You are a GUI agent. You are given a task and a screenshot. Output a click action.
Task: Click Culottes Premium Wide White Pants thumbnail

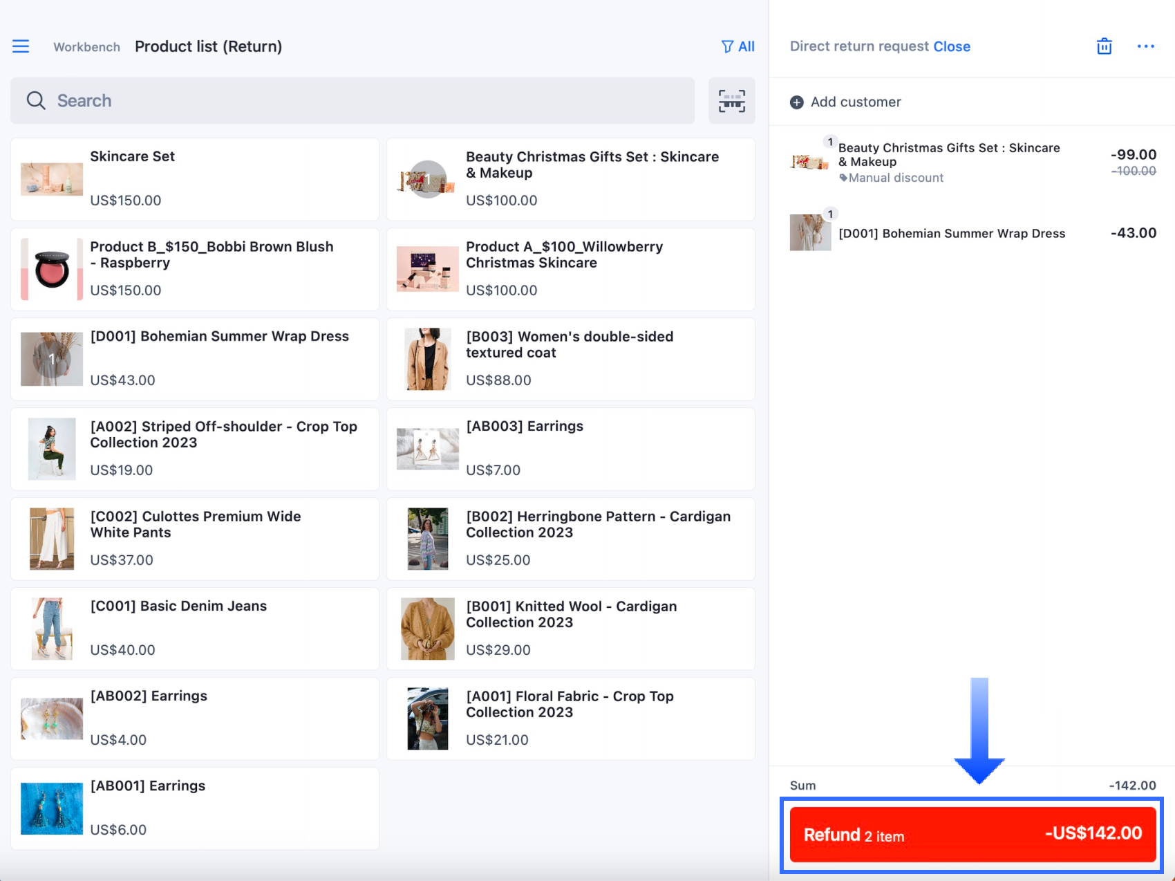(52, 539)
